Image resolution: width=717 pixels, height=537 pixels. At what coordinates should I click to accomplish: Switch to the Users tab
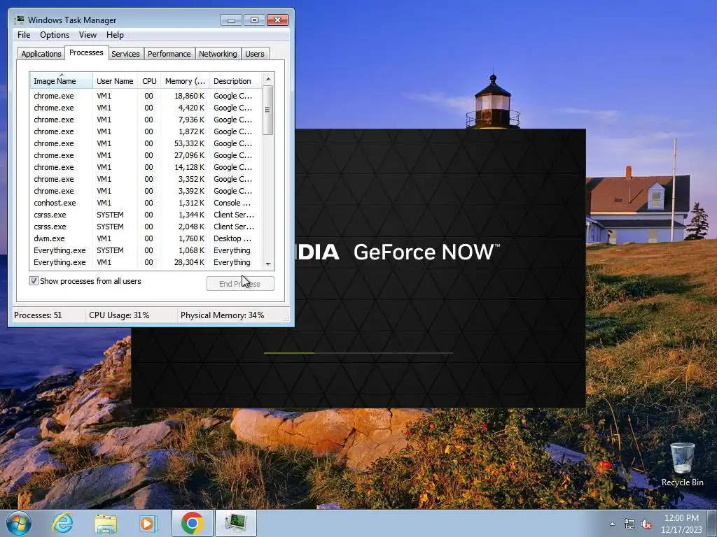coord(255,54)
